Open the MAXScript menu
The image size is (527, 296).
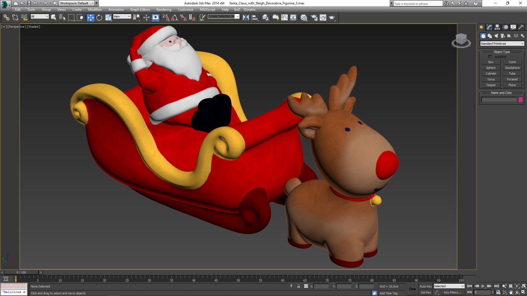point(208,10)
